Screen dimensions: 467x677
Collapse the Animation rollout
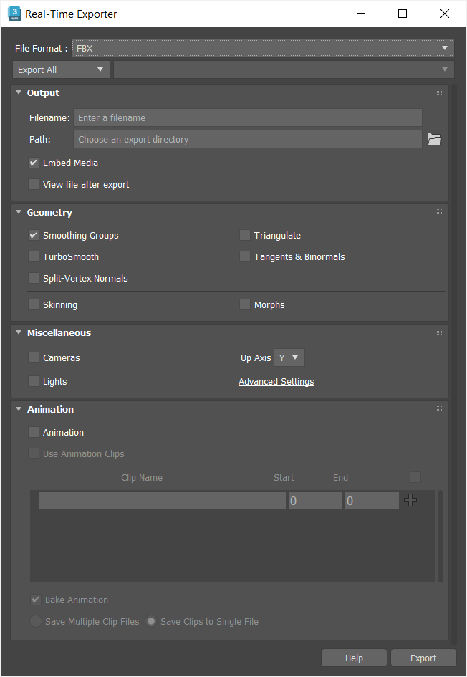[19, 410]
